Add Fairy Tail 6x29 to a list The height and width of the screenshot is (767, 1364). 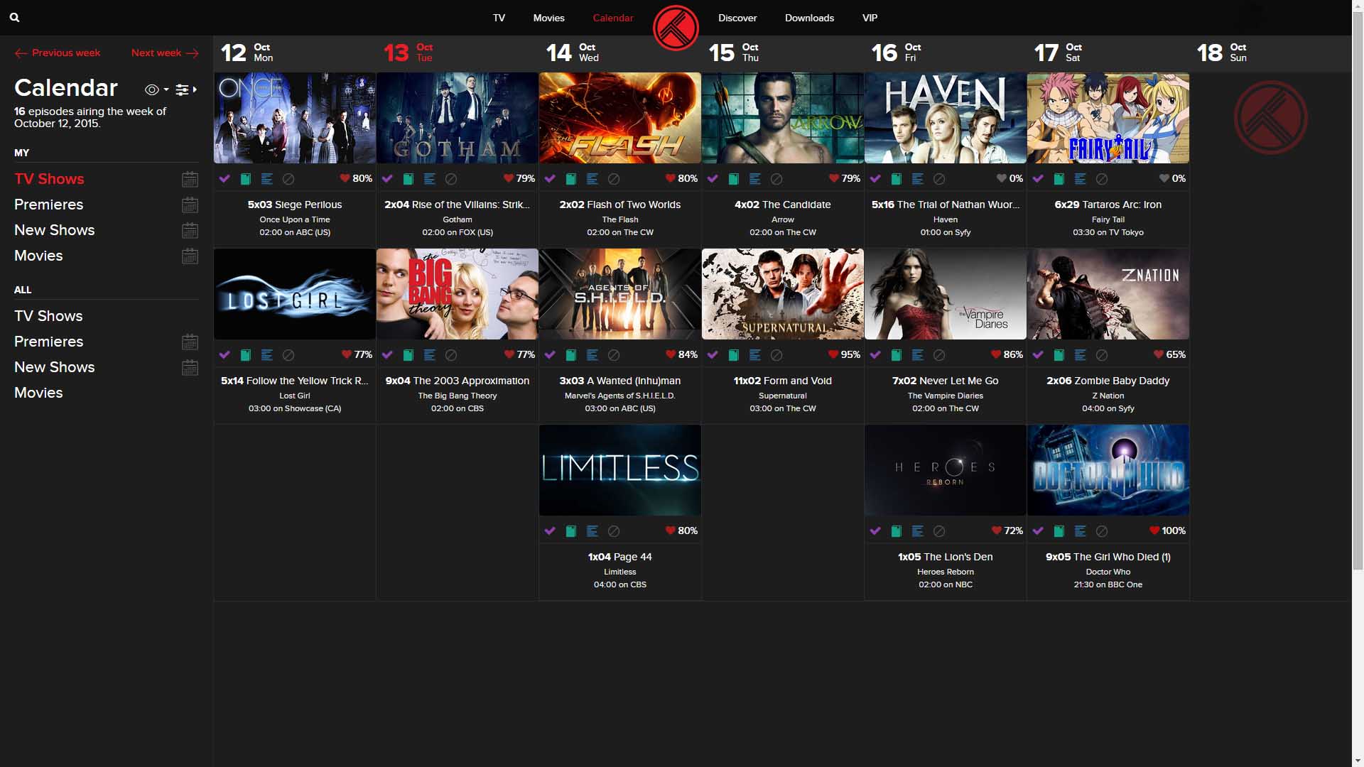click(1081, 179)
